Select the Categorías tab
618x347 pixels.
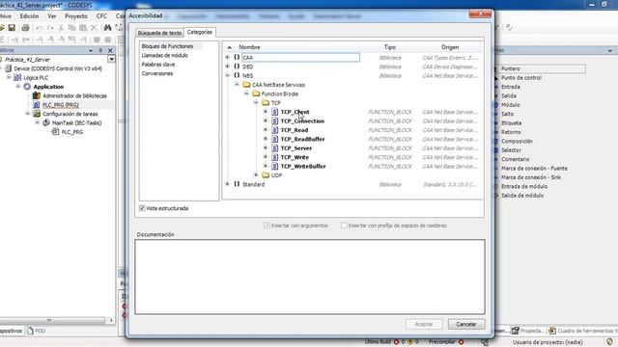click(200, 32)
